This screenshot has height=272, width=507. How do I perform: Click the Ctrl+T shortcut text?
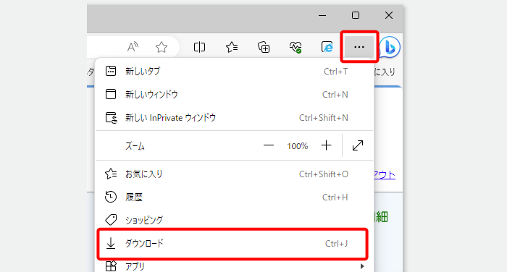point(336,72)
